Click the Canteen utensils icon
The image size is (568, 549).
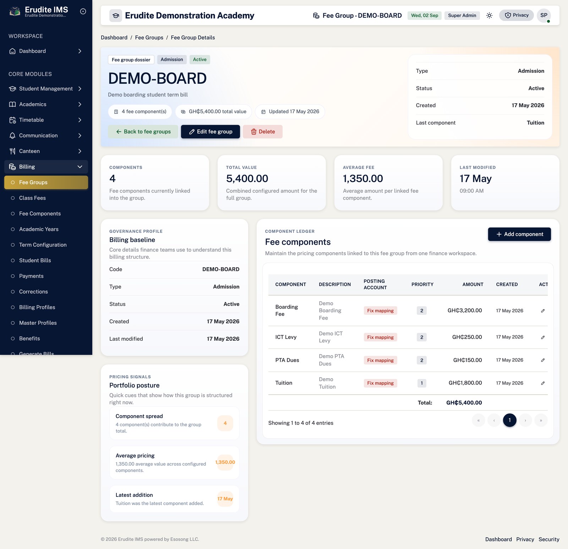pos(12,151)
